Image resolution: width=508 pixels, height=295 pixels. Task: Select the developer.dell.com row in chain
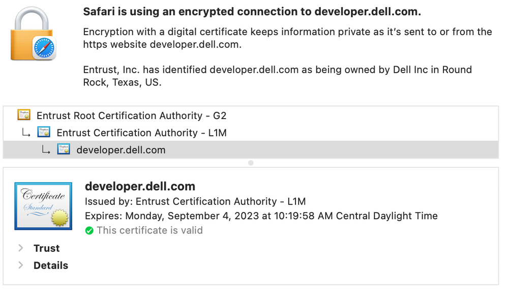[x=251, y=150]
